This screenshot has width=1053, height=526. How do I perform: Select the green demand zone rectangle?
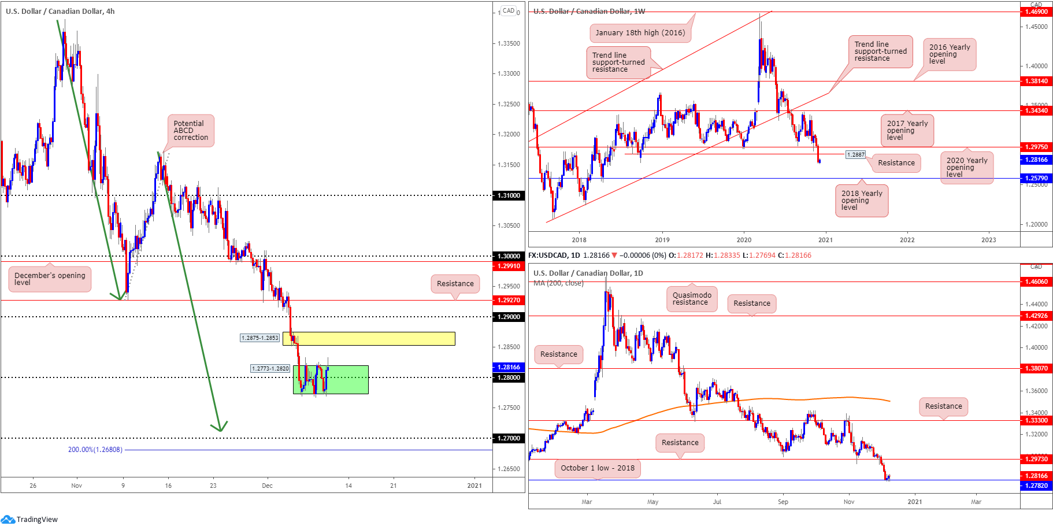[331, 380]
